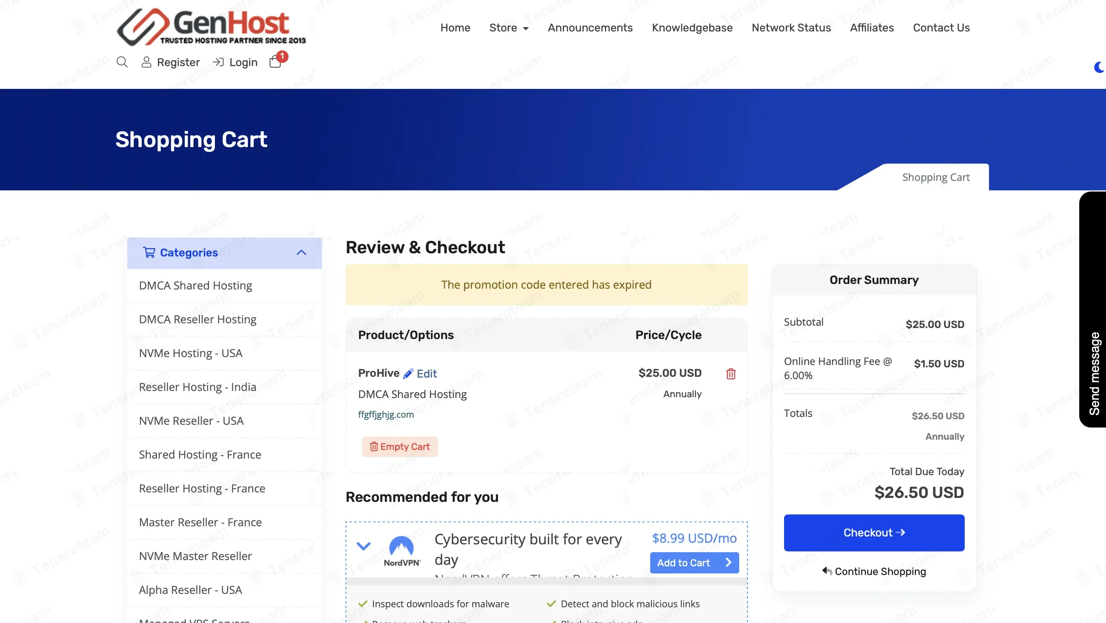Screen dimensions: 1106x623
Task: Expand the NordVPN recommendation chevron
Action: [x=363, y=546]
